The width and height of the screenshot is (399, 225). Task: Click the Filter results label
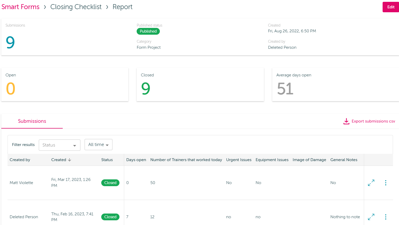point(23,145)
